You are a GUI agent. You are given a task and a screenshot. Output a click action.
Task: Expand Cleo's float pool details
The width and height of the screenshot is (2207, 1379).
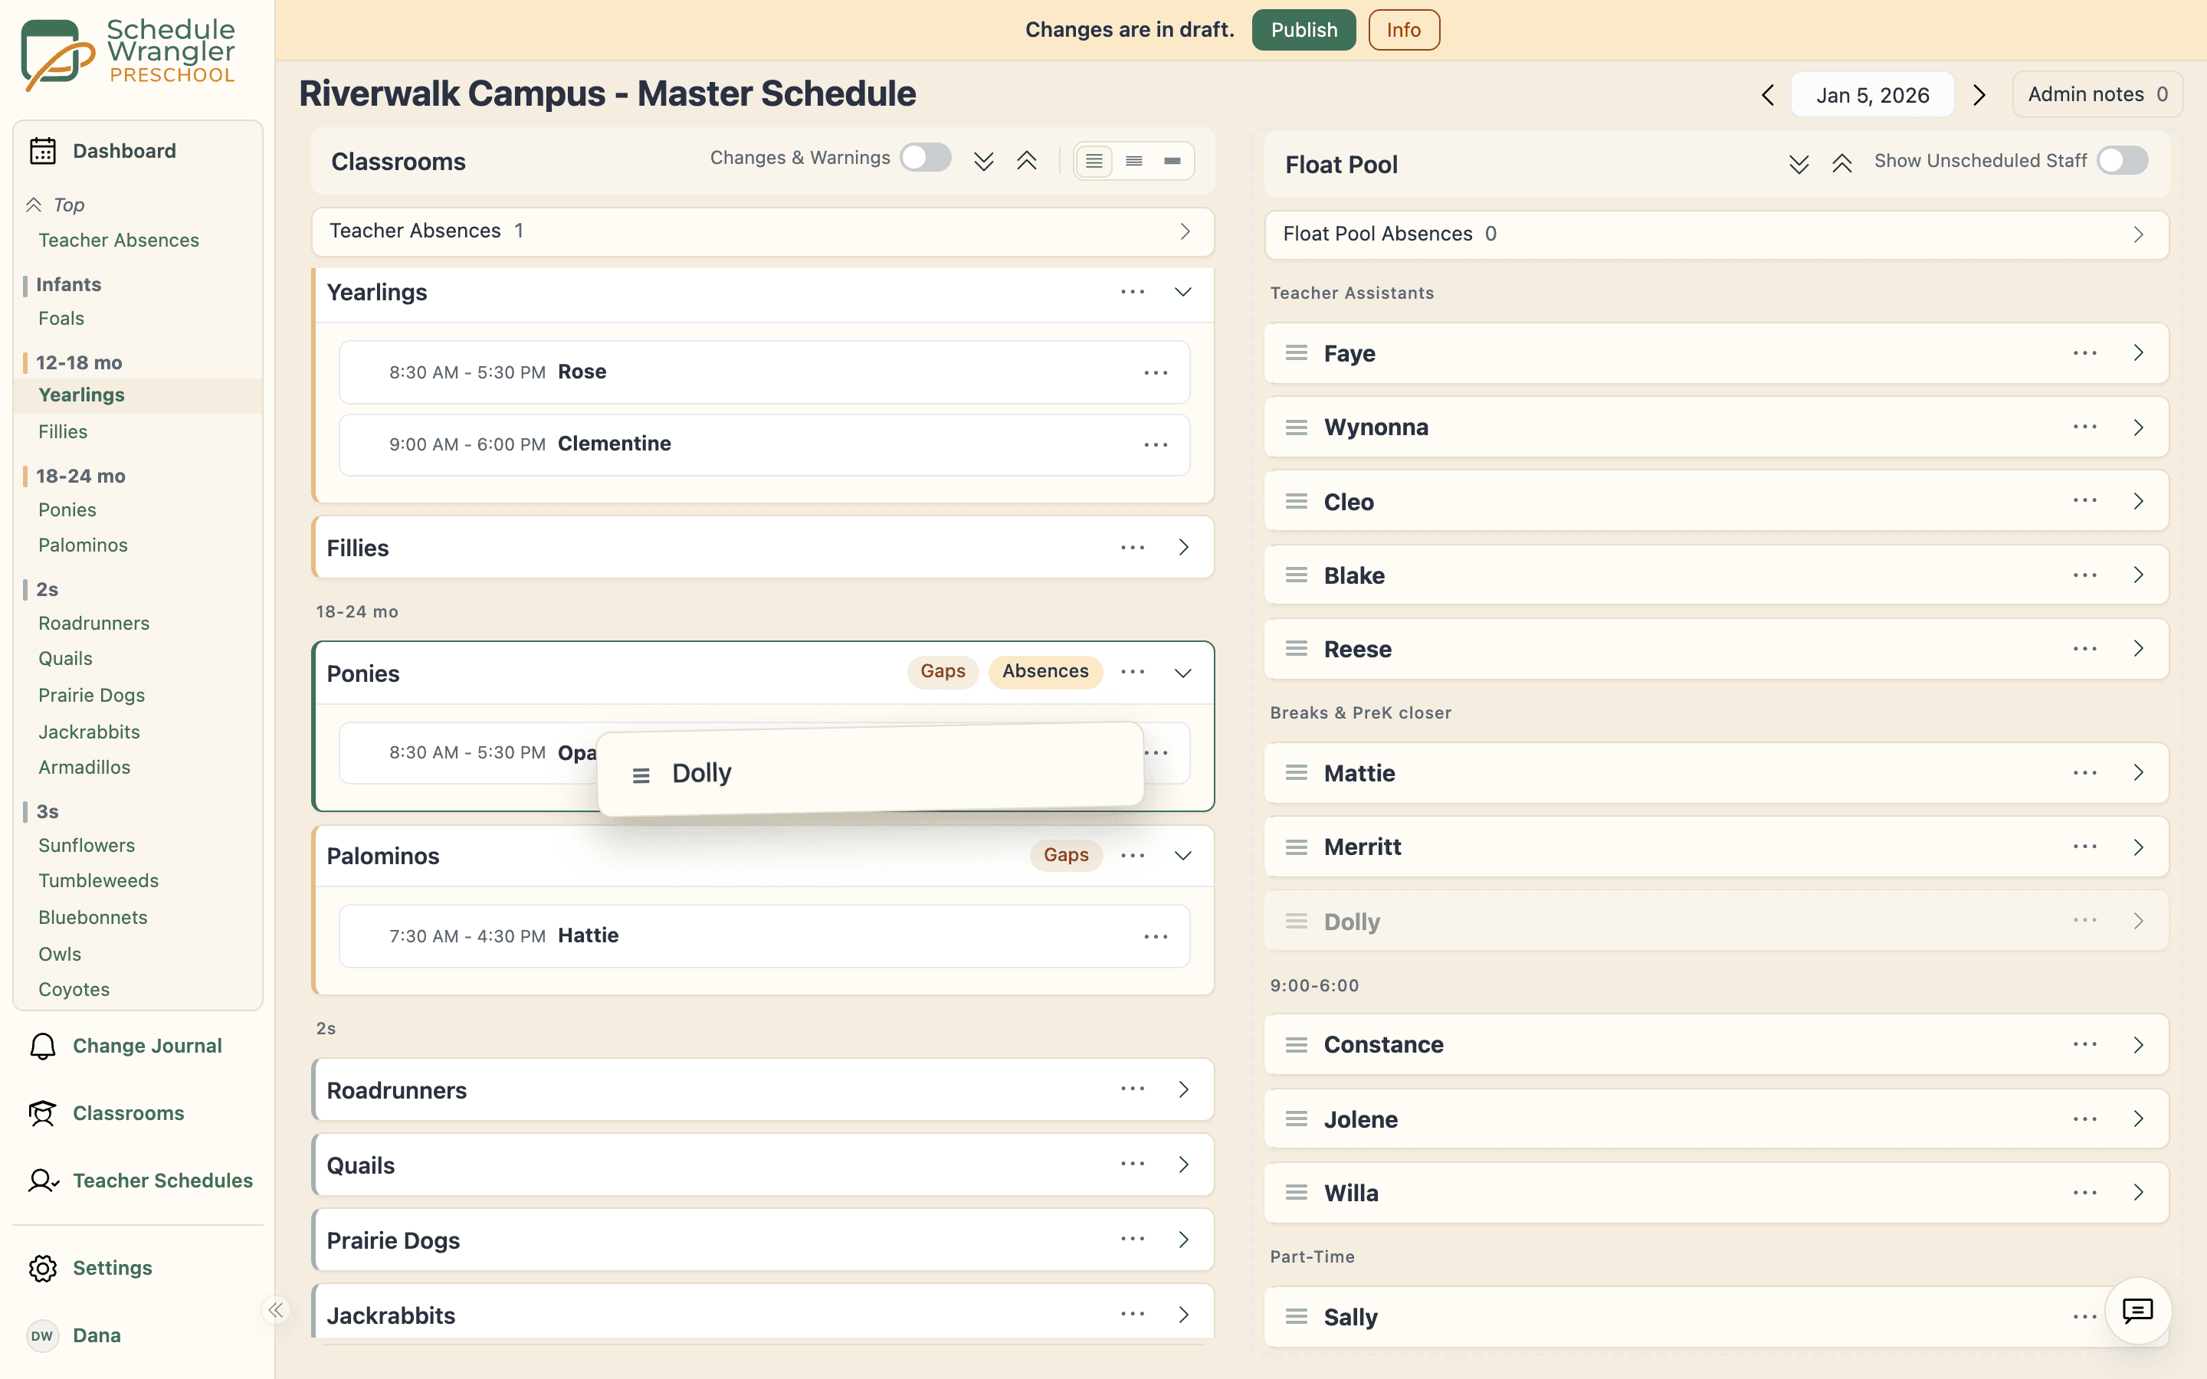pyautogui.click(x=2138, y=501)
